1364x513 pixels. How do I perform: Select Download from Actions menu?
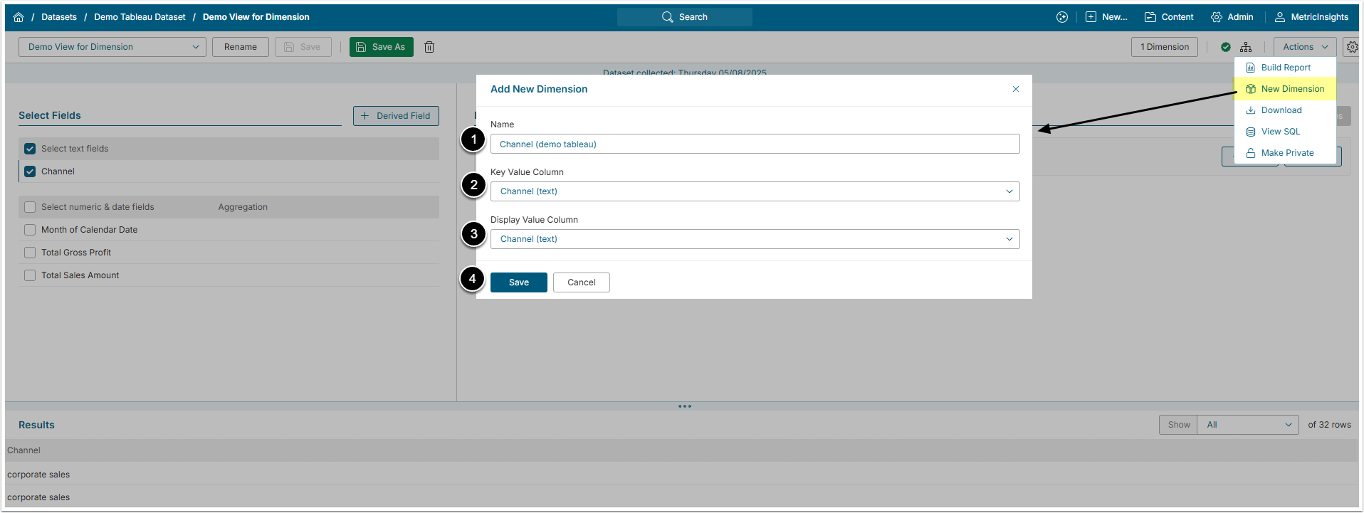click(x=1285, y=110)
